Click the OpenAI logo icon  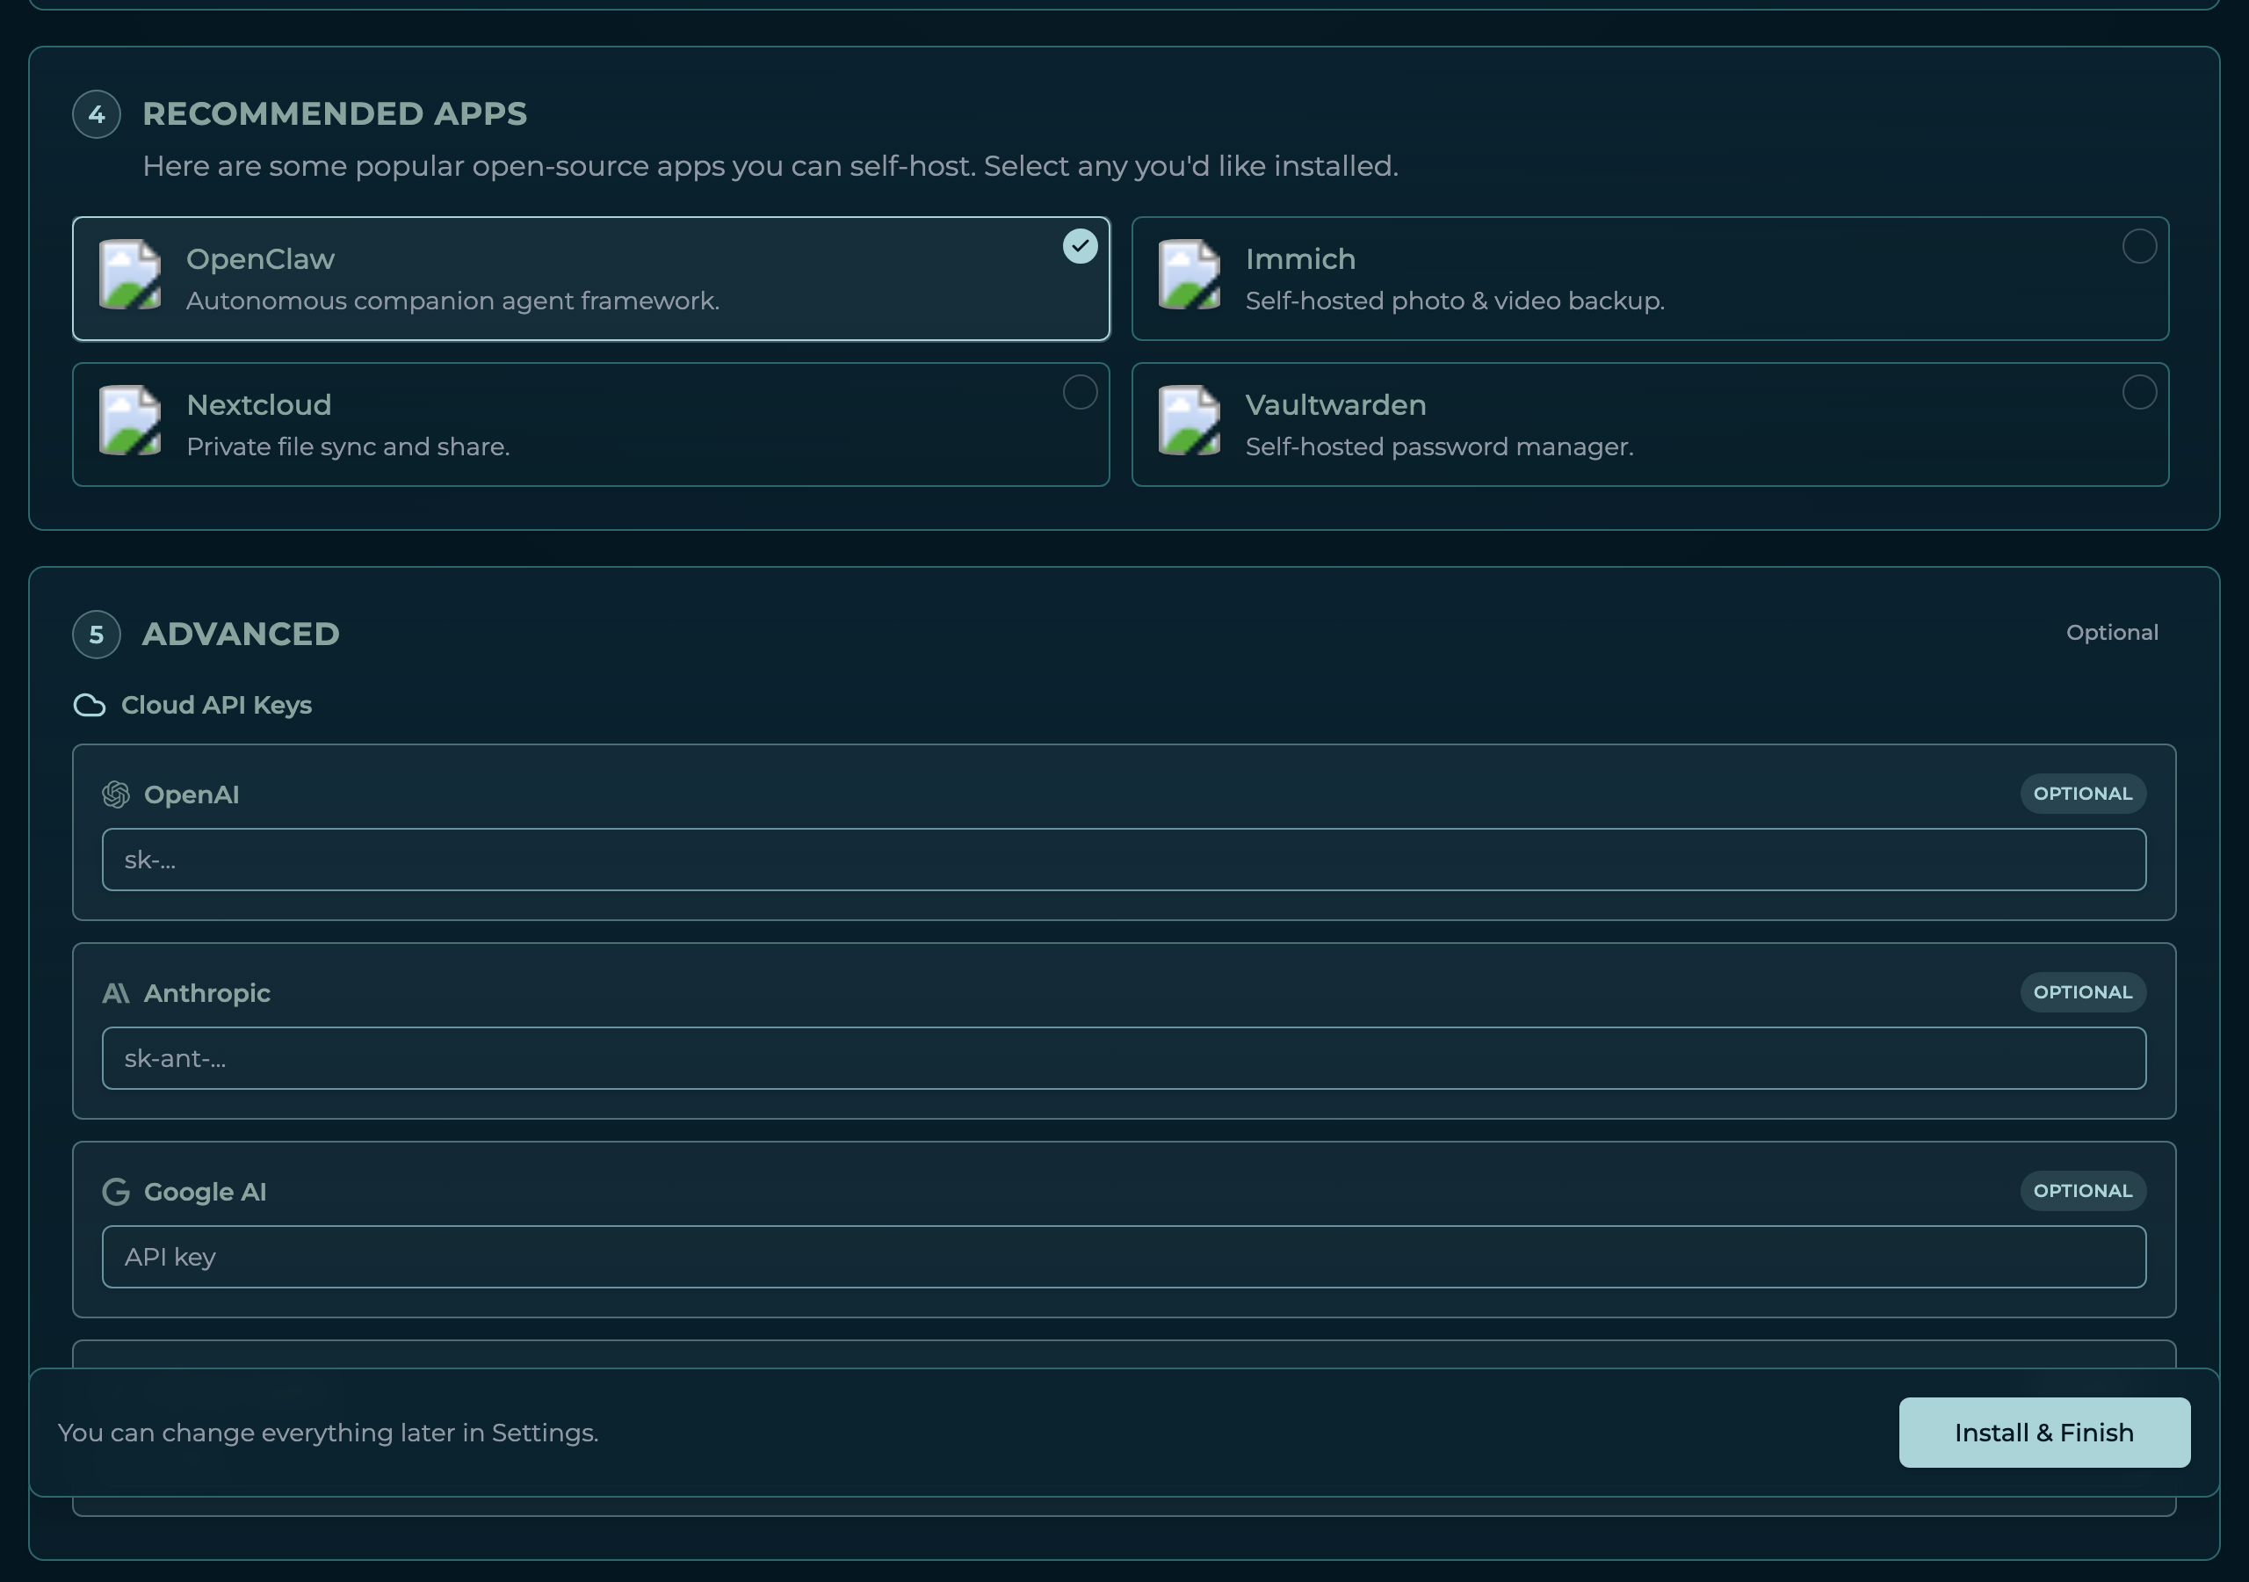(116, 795)
